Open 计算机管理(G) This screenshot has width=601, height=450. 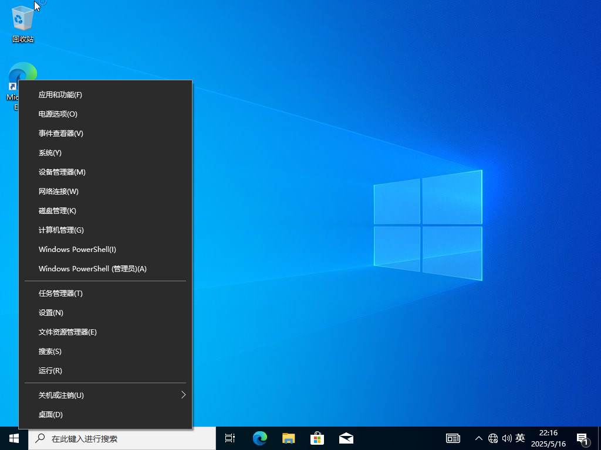point(106,230)
